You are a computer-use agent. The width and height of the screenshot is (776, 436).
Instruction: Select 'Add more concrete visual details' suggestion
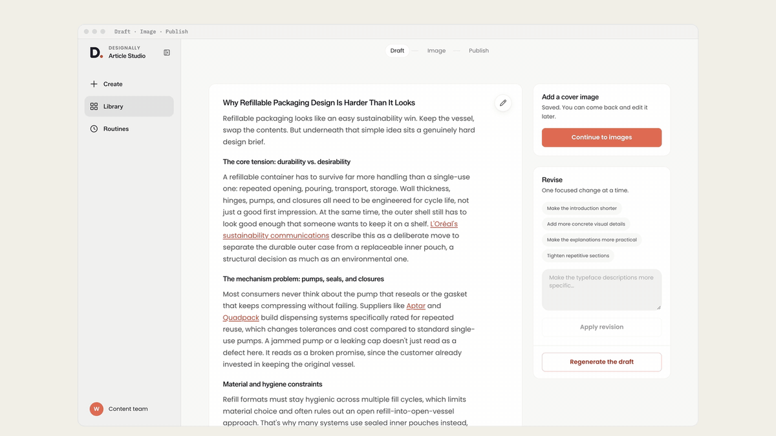point(586,224)
